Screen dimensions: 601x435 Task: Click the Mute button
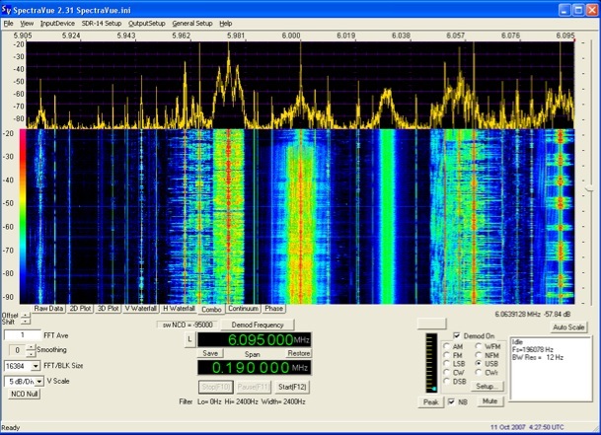click(489, 401)
